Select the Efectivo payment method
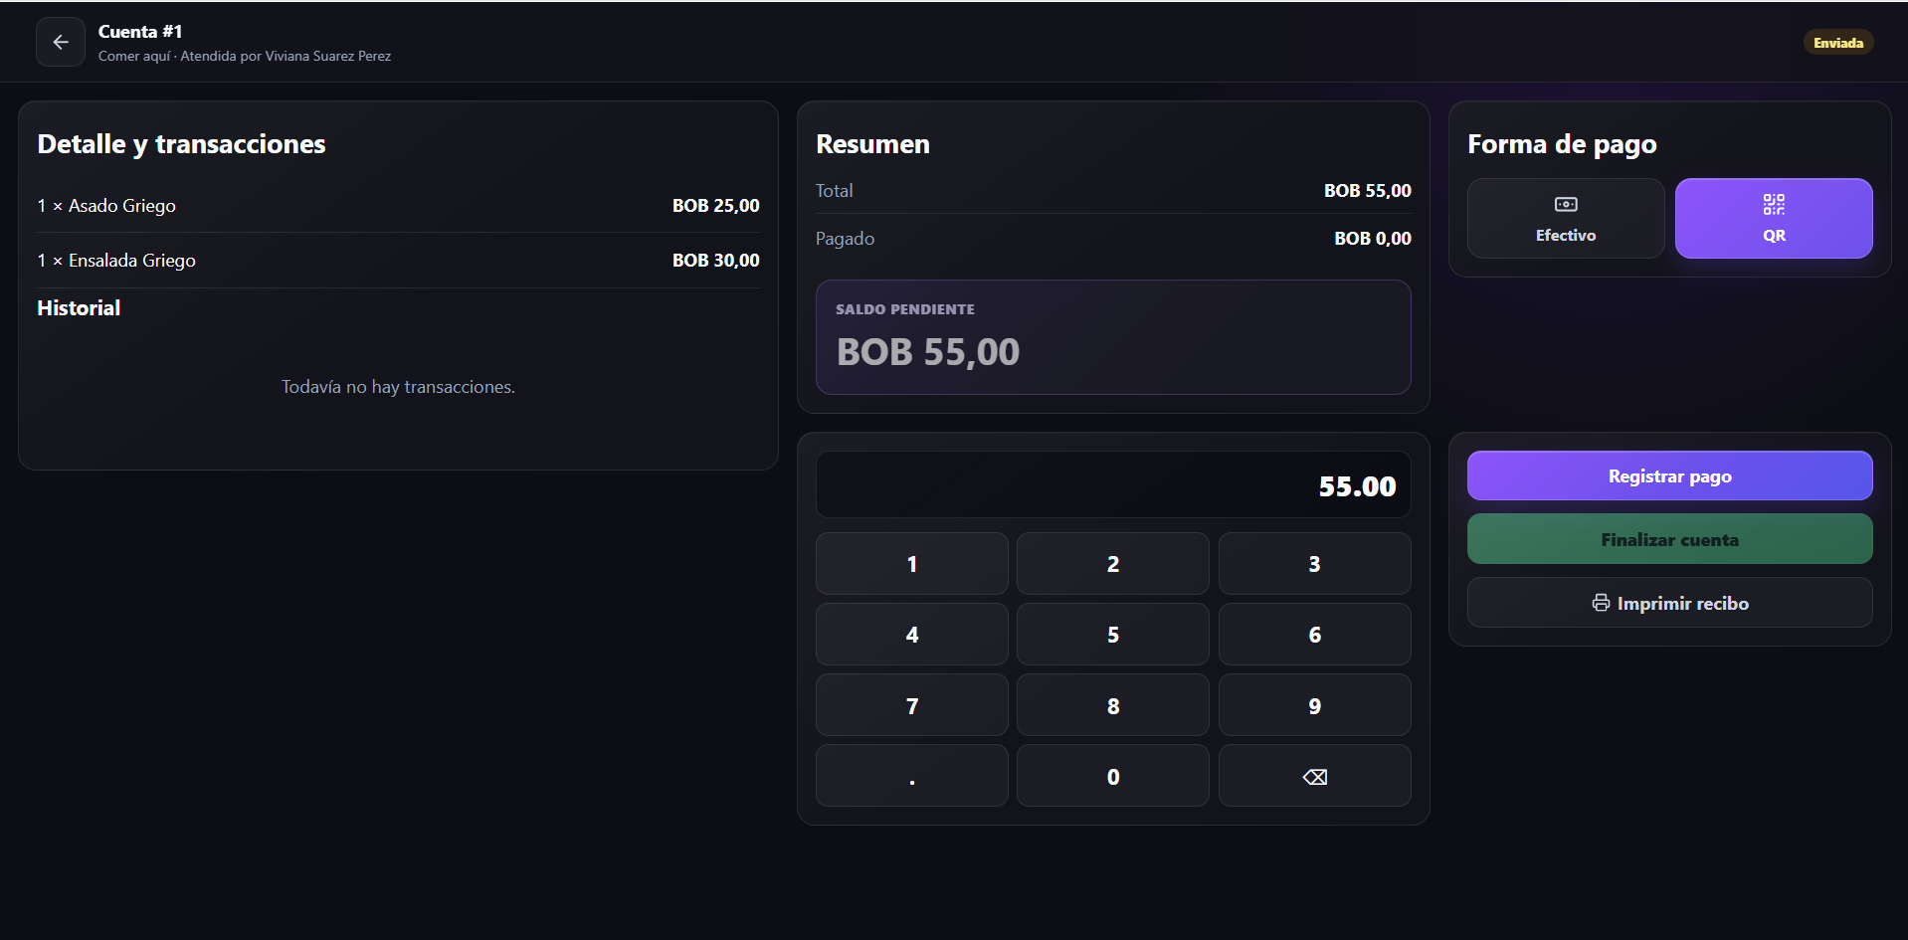Screen dimensions: 1908x940 click(1566, 219)
